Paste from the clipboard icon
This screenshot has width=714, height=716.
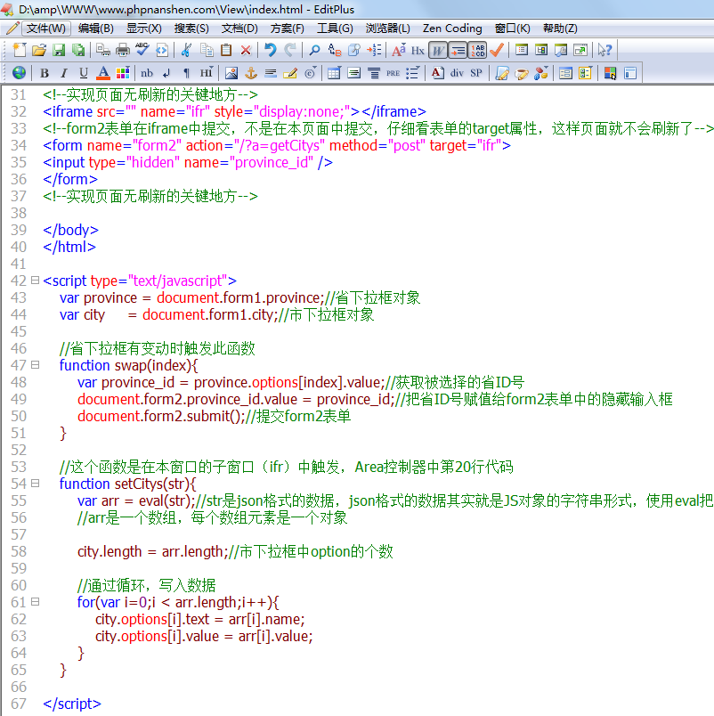click(x=226, y=50)
